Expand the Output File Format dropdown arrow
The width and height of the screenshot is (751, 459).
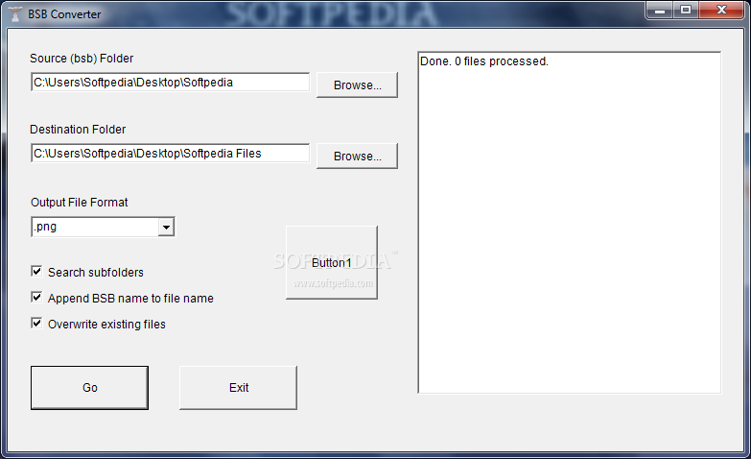166,227
